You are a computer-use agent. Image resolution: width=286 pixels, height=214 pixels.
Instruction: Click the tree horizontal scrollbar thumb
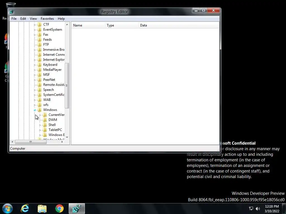click(x=31, y=142)
